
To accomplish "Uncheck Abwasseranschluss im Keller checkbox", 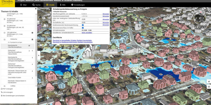I will (x=83, y=28).
